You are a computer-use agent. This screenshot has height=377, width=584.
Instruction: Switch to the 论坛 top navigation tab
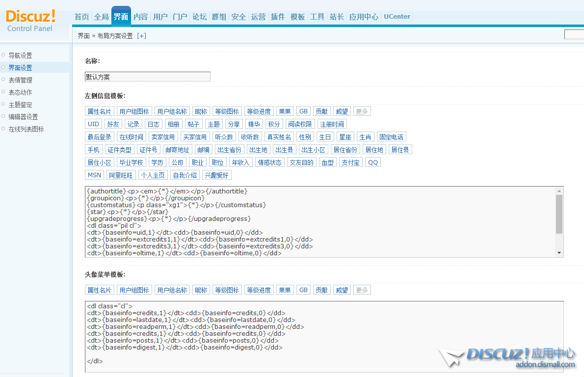pos(199,17)
